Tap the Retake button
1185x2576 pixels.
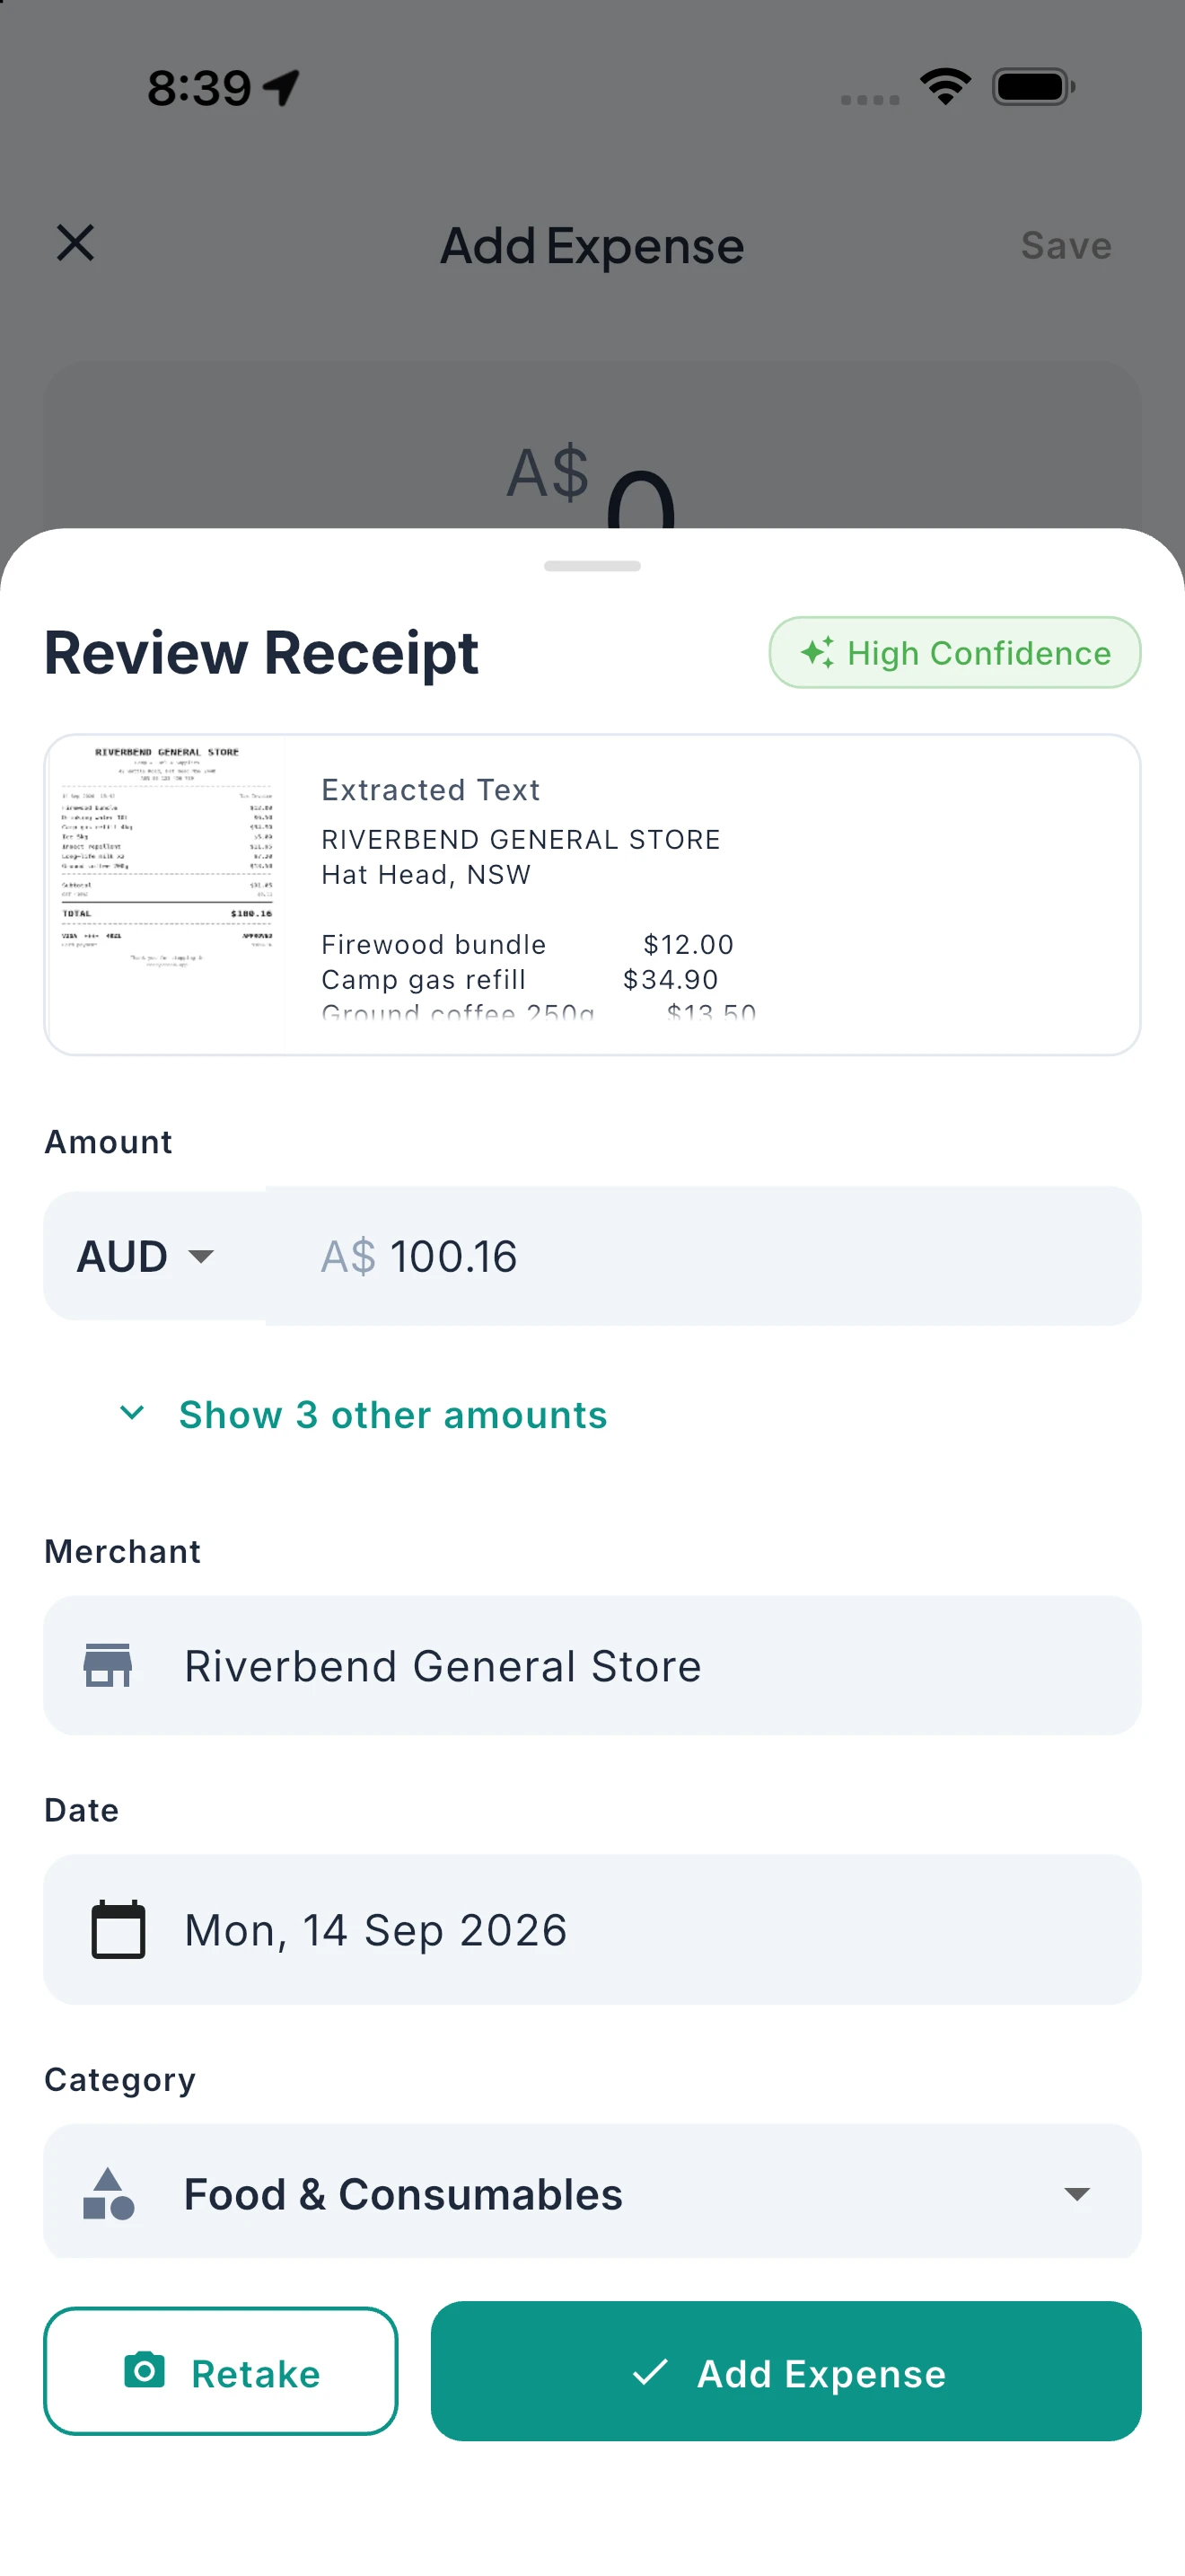coord(221,2371)
